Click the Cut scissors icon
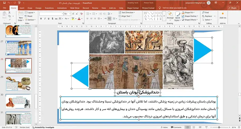 (x=10, y=12)
